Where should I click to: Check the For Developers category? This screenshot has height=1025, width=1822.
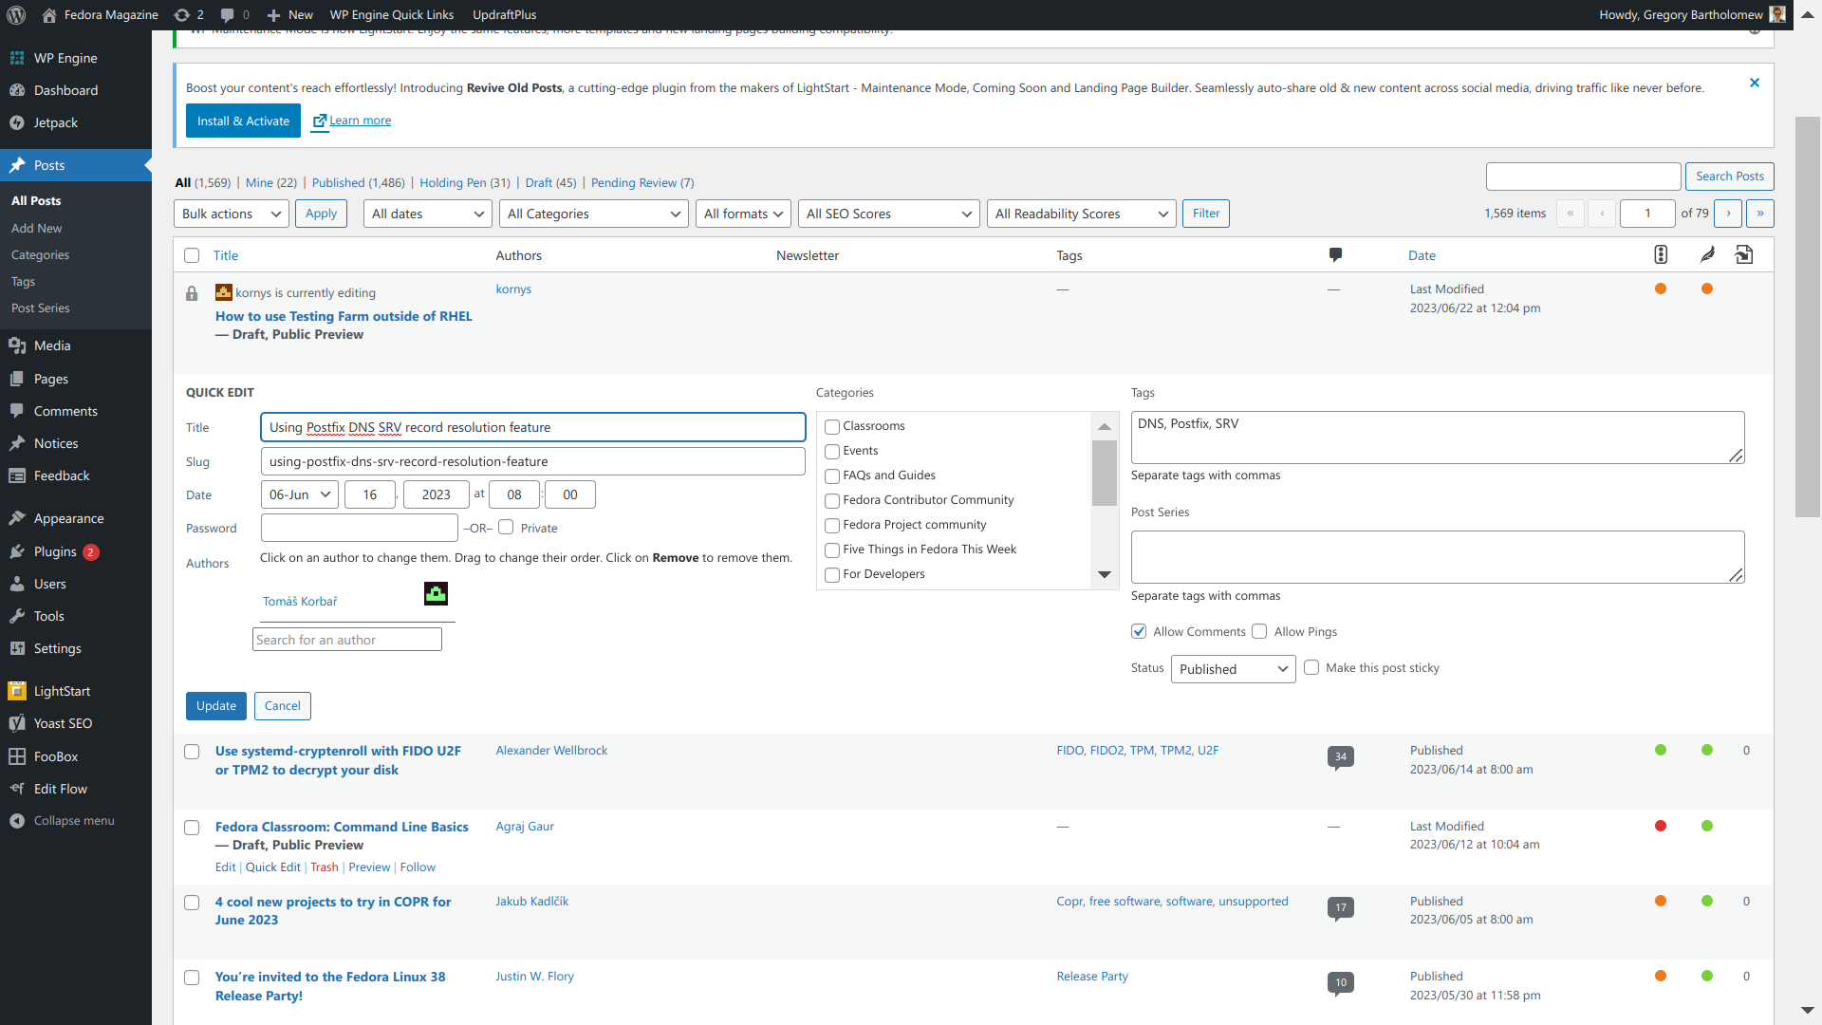(832, 575)
